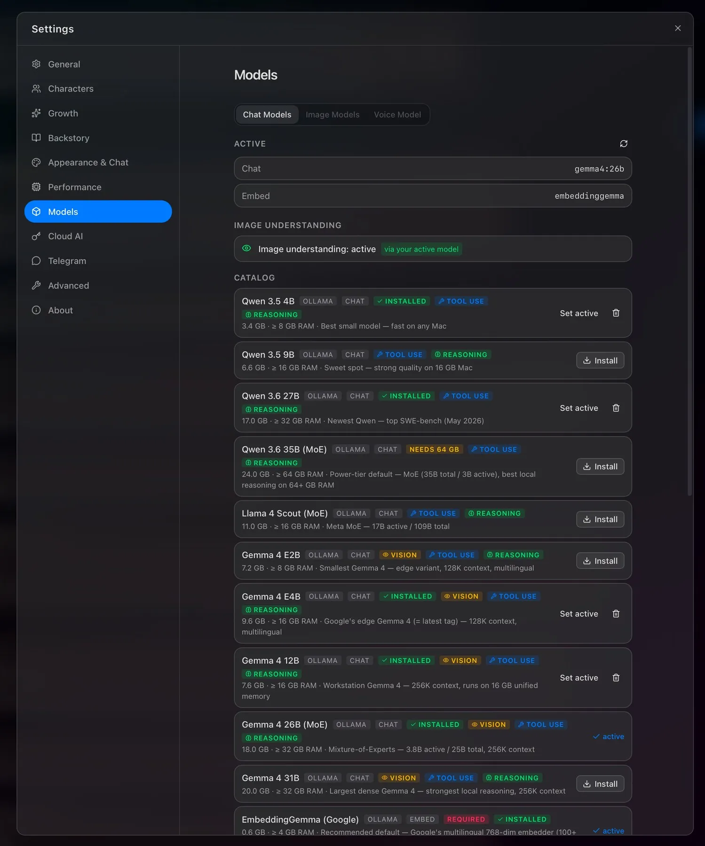
Task: Set Qwen 3.6 27B as active
Action: point(579,408)
